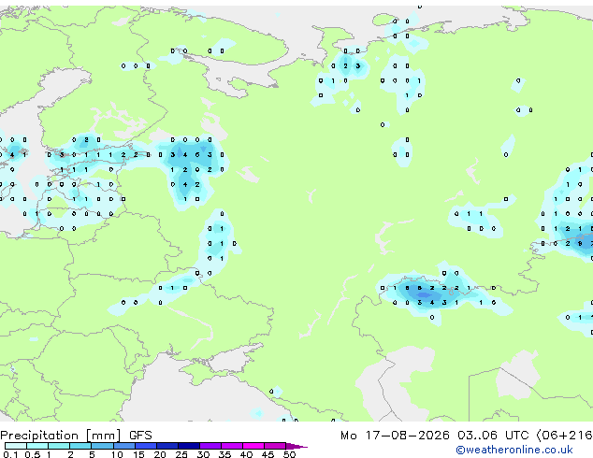Pick the 15–20 mm legend swatch
The image size is (593, 458).
point(145,446)
